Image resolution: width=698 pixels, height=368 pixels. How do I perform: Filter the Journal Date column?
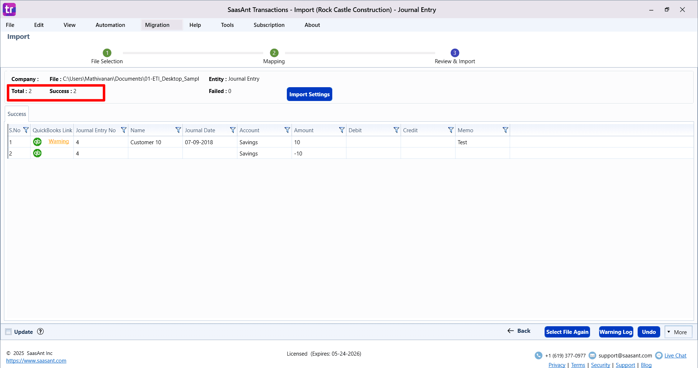point(233,130)
